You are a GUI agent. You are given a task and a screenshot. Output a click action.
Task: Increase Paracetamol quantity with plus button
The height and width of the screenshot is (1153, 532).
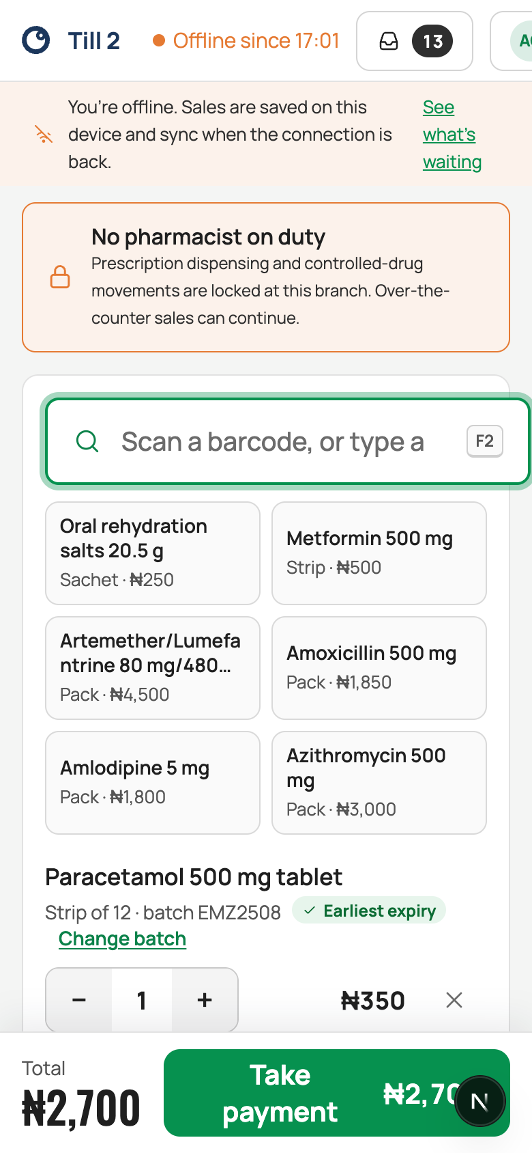pos(205,1000)
